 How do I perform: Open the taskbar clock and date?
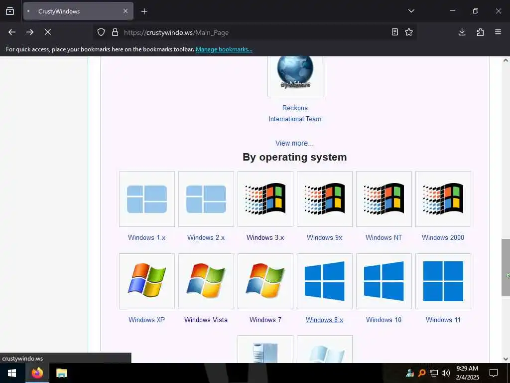click(x=467, y=373)
